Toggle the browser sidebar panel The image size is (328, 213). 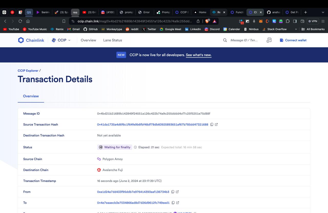pyautogui.click(x=295, y=21)
